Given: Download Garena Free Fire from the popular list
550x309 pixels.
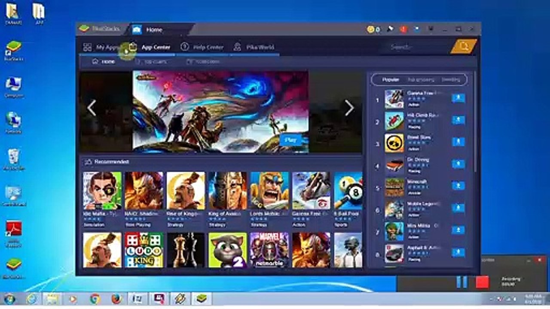Looking at the screenshot, I should (x=458, y=98).
